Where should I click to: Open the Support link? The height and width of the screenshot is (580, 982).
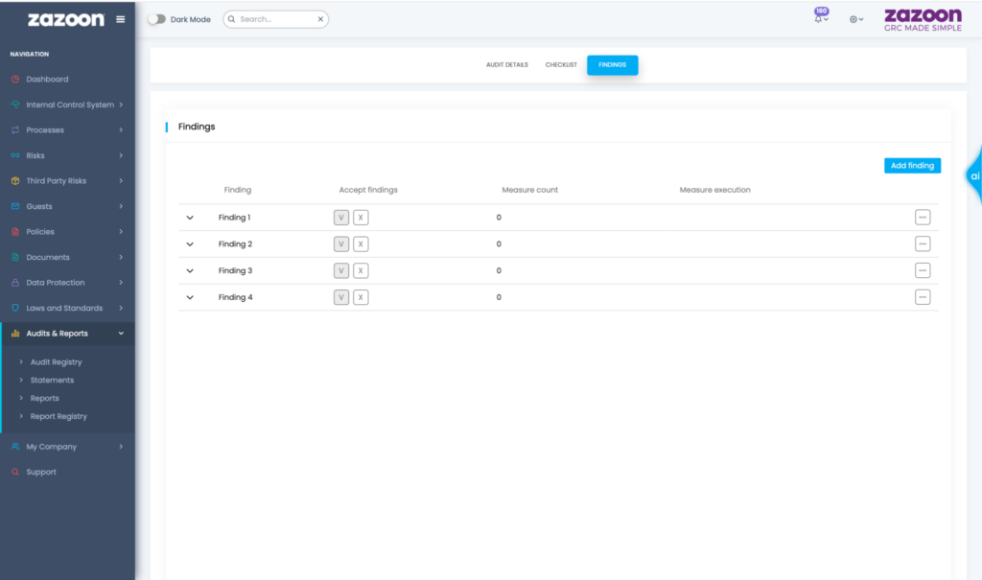[41, 473]
